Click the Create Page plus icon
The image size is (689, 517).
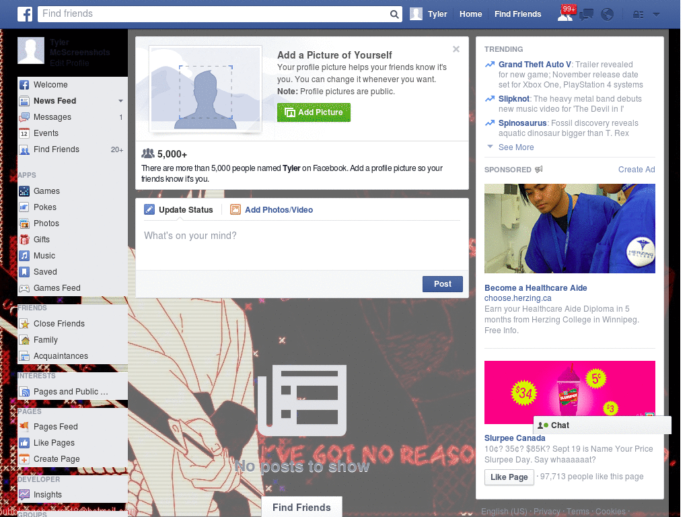pyautogui.click(x=24, y=459)
